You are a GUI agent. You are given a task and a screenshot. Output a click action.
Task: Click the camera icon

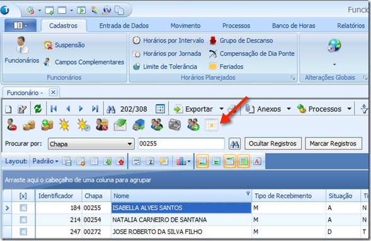point(174,125)
